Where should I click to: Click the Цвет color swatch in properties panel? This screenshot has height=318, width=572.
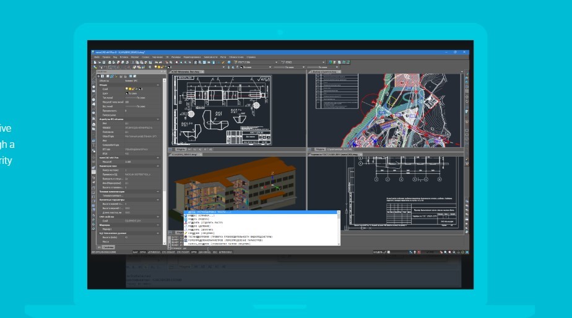(128, 93)
